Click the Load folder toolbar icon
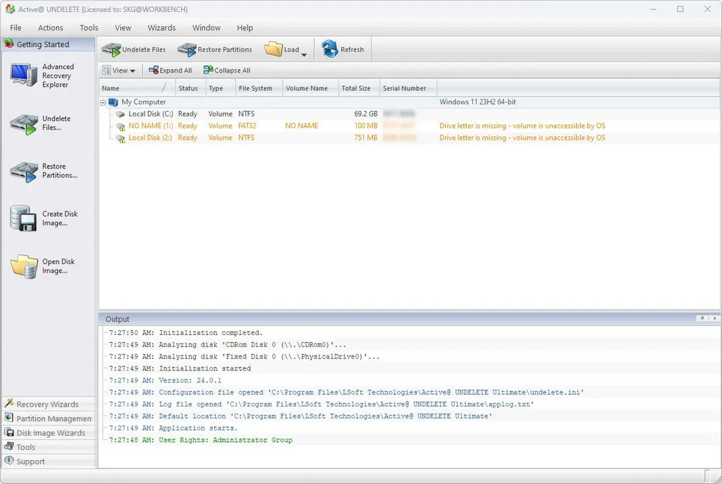 pyautogui.click(x=273, y=49)
